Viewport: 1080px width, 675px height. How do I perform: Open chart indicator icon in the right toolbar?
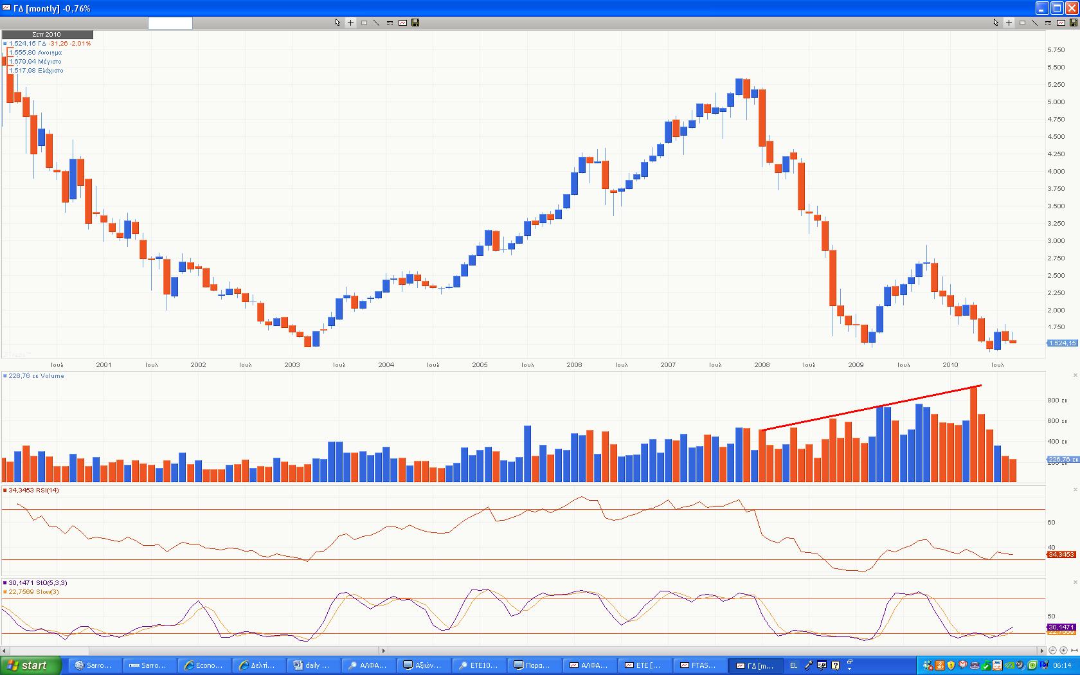pyautogui.click(x=1061, y=22)
